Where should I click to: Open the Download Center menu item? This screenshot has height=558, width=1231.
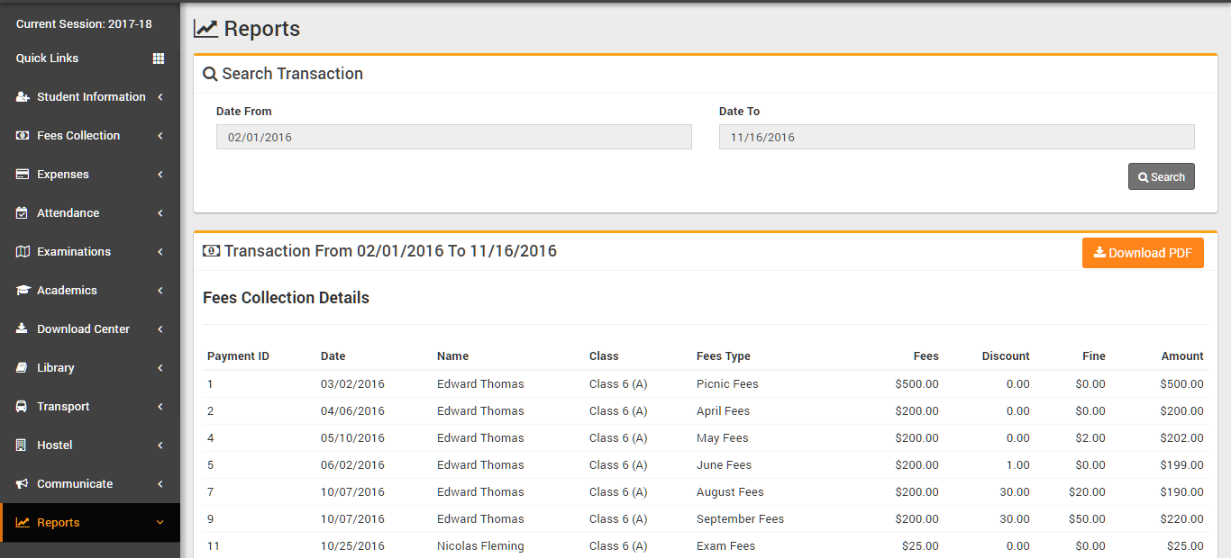point(83,329)
